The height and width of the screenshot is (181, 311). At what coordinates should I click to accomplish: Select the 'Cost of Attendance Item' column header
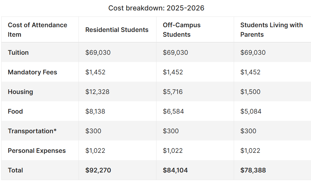tap(37, 30)
